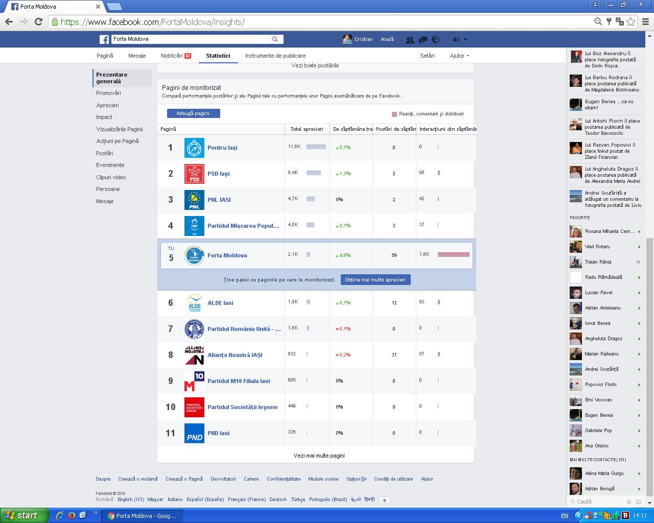Open the Mesaje tab in top navigation

[137, 56]
